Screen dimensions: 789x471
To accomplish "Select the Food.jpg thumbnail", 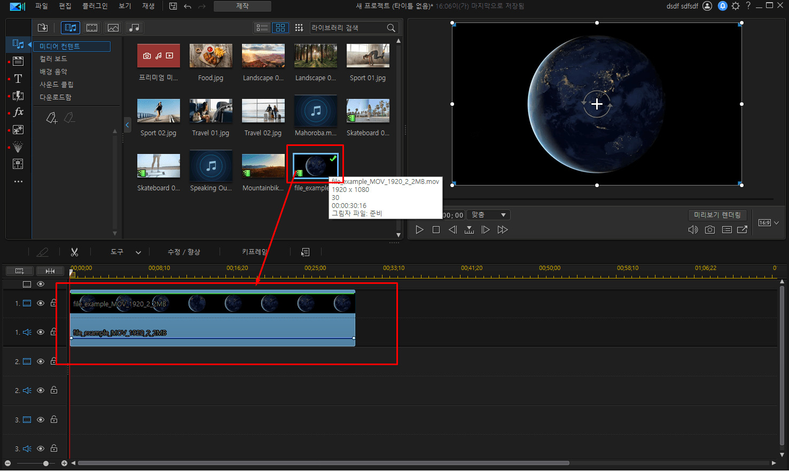I will pyautogui.click(x=211, y=56).
